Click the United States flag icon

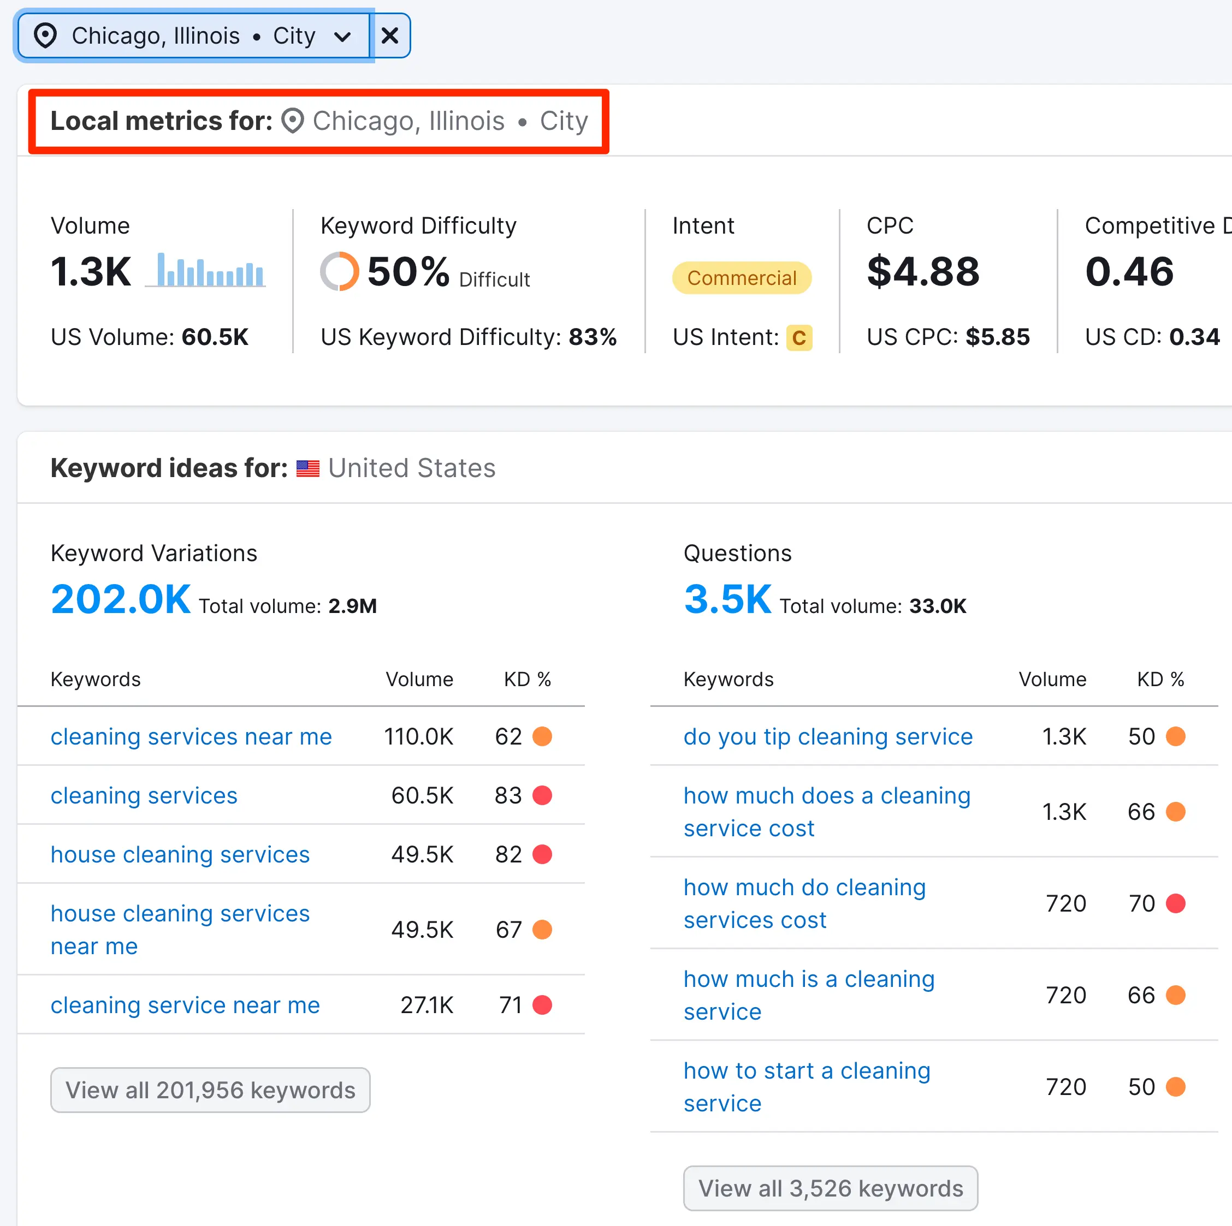308,468
